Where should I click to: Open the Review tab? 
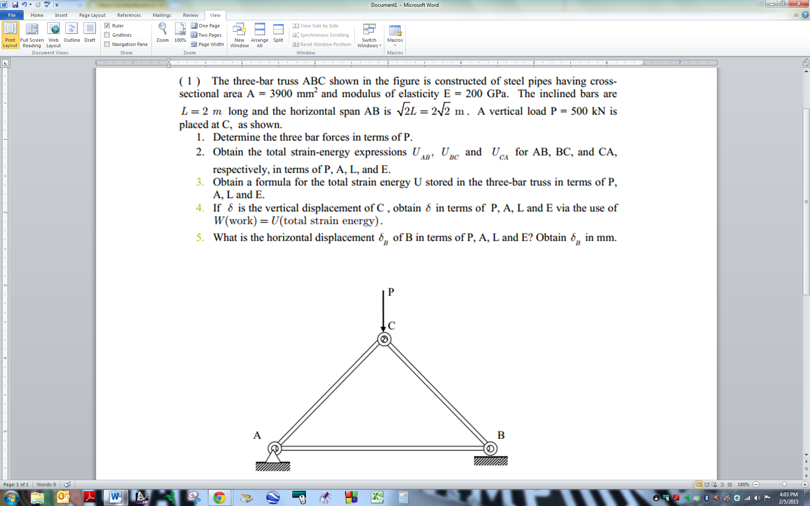pyautogui.click(x=190, y=15)
